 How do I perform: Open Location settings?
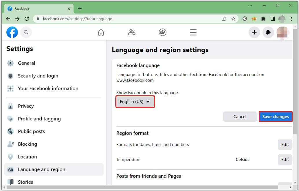tap(54, 157)
